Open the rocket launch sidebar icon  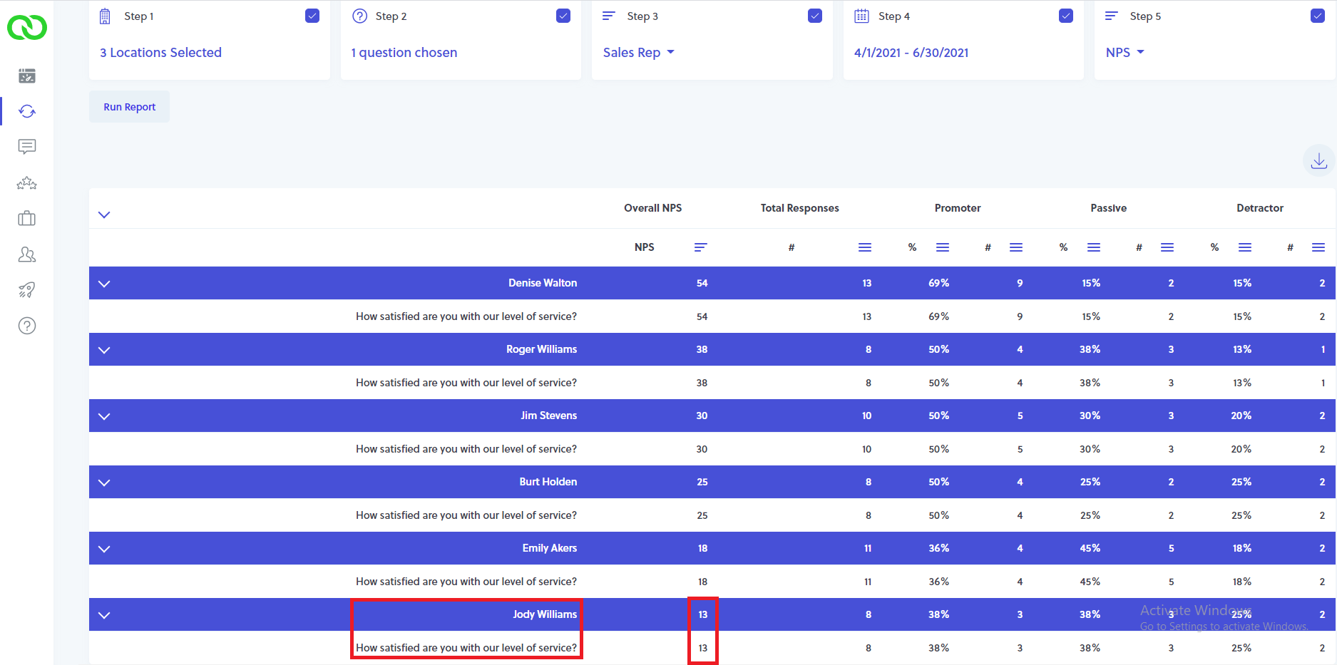(x=27, y=289)
